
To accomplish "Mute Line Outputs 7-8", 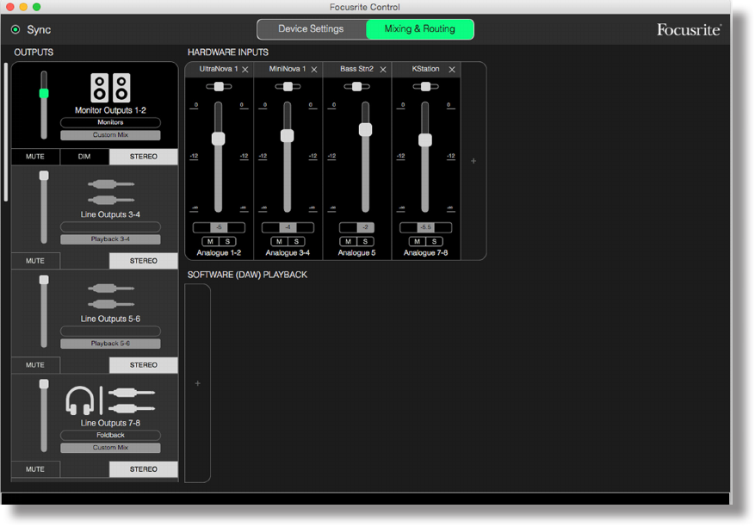I will tap(35, 469).
